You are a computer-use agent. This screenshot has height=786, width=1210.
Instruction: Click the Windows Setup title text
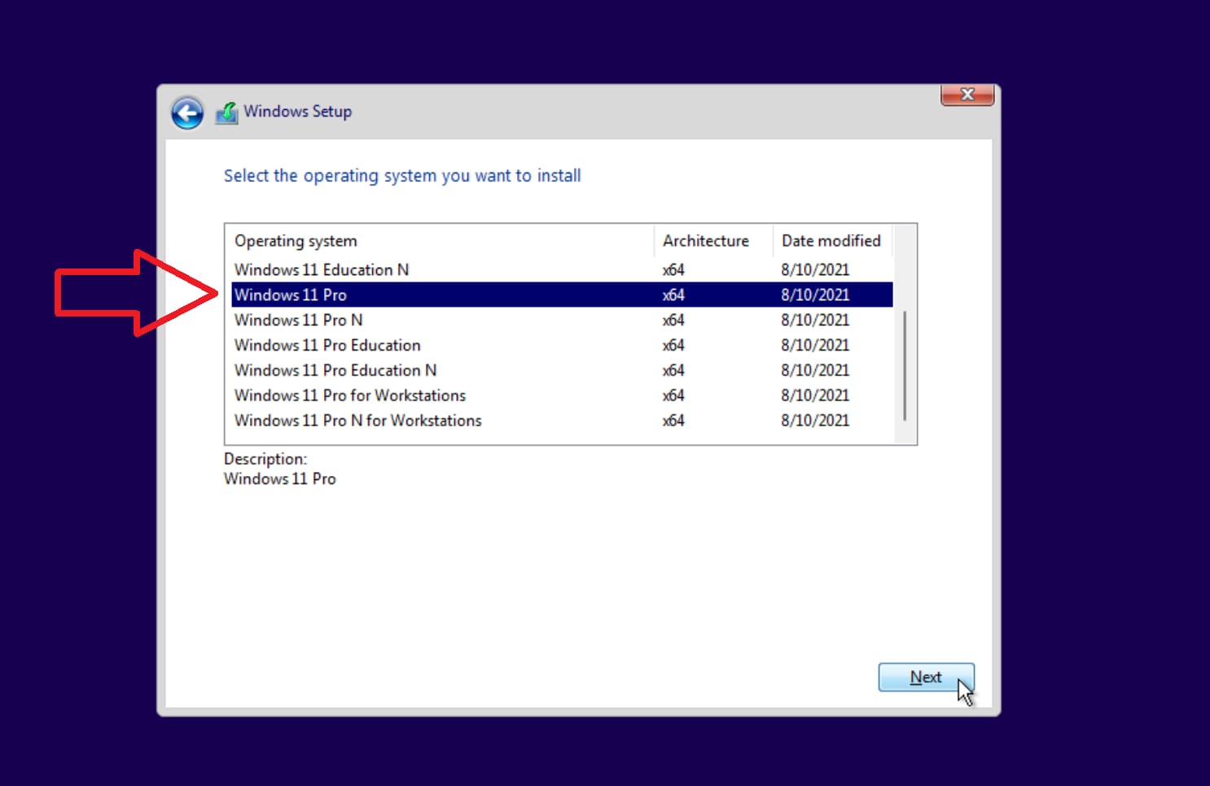pos(298,111)
